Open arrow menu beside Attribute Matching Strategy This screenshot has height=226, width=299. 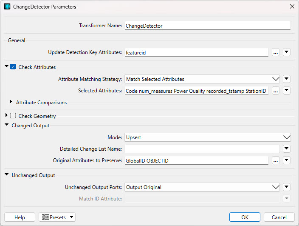287,79
